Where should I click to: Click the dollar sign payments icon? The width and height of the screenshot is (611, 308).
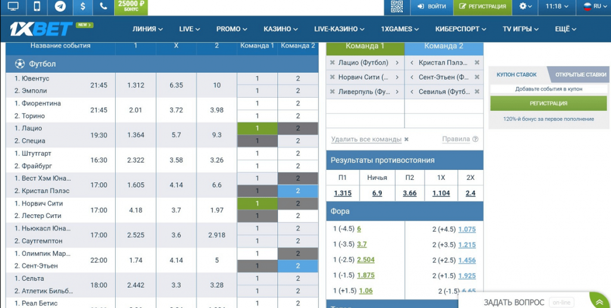(x=82, y=7)
